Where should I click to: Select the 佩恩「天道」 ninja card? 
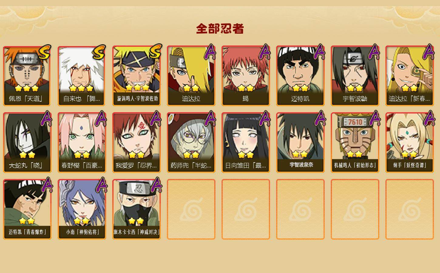point(27,76)
